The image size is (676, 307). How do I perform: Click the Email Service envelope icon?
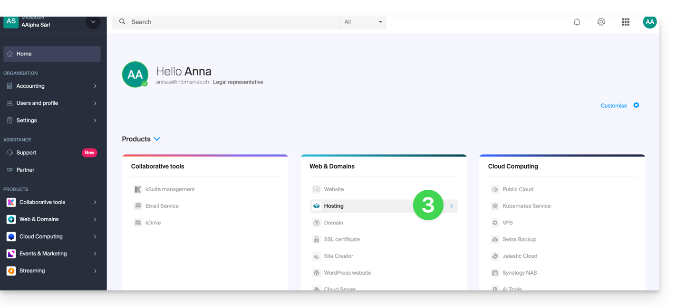click(x=138, y=206)
